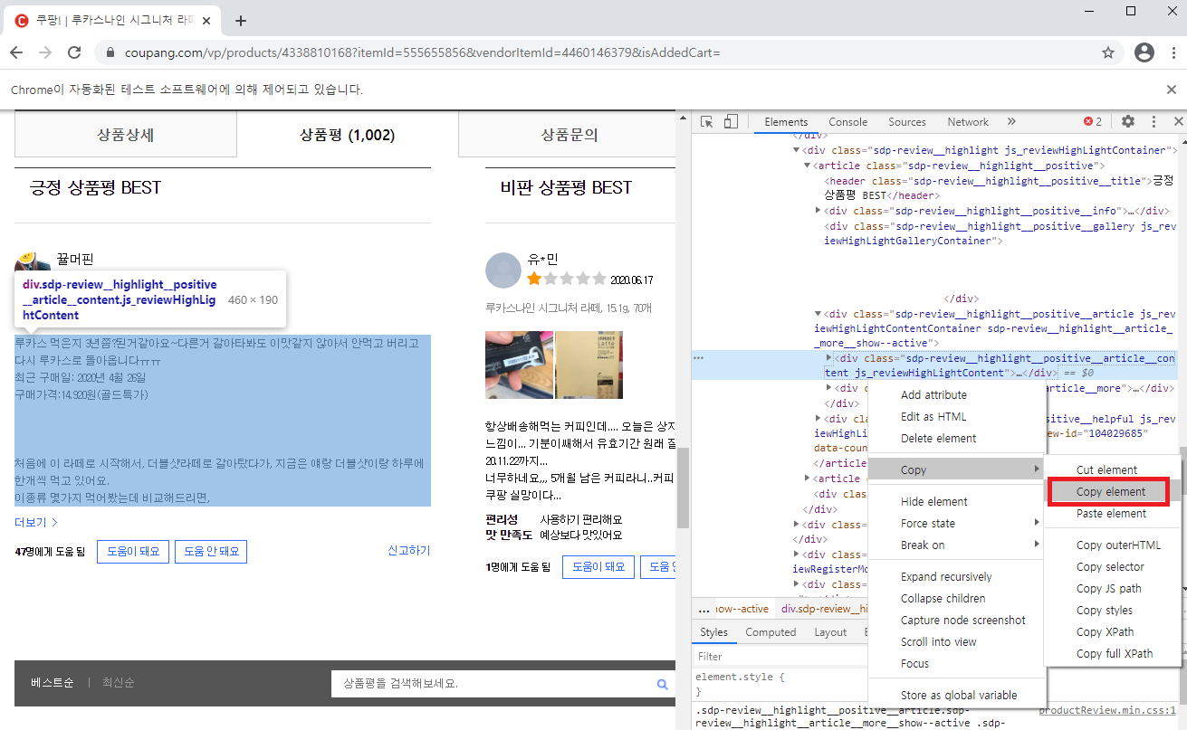Bookmark this page with star icon
Image resolution: width=1187 pixels, height=730 pixels.
1108,52
